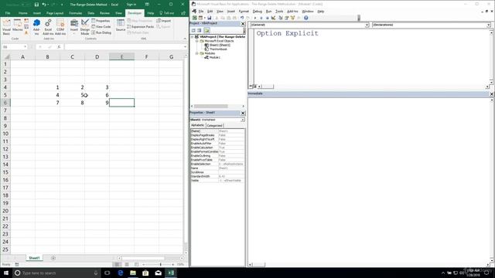The height and width of the screenshot is (278, 495).
Task: Switch to Excel Review tab
Action: [x=104, y=13]
